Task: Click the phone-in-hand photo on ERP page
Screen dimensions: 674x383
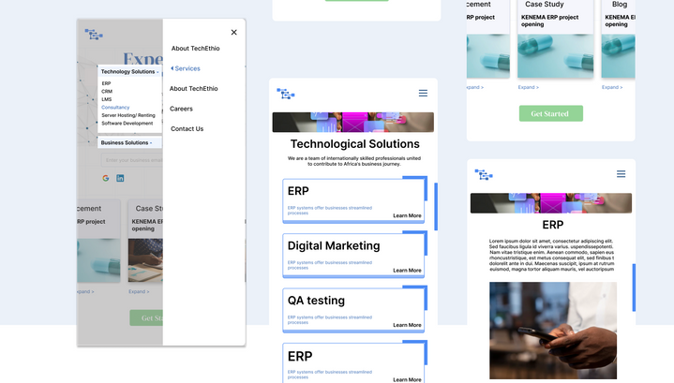Action: pos(553,331)
